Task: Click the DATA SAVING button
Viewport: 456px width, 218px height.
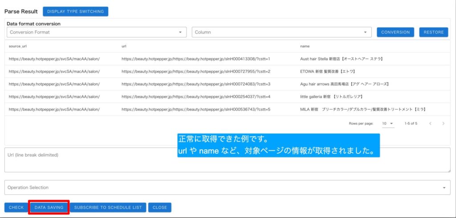Action: tap(49, 207)
